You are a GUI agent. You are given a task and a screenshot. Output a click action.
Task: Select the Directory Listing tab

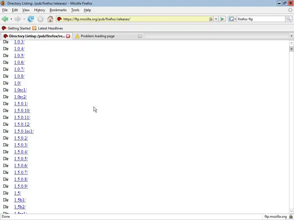(36, 36)
